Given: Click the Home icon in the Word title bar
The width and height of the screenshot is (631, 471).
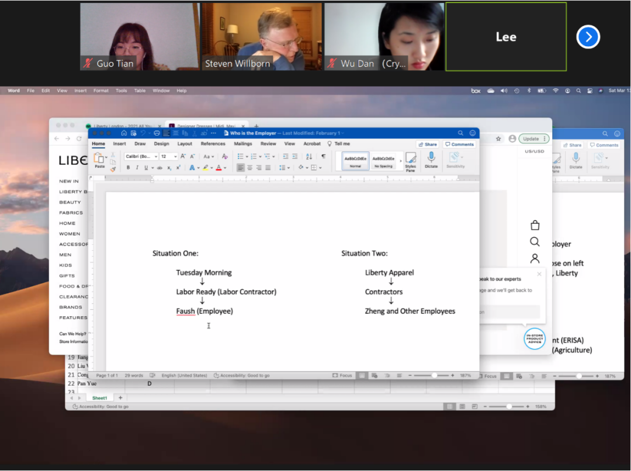Looking at the screenshot, I should (x=124, y=133).
